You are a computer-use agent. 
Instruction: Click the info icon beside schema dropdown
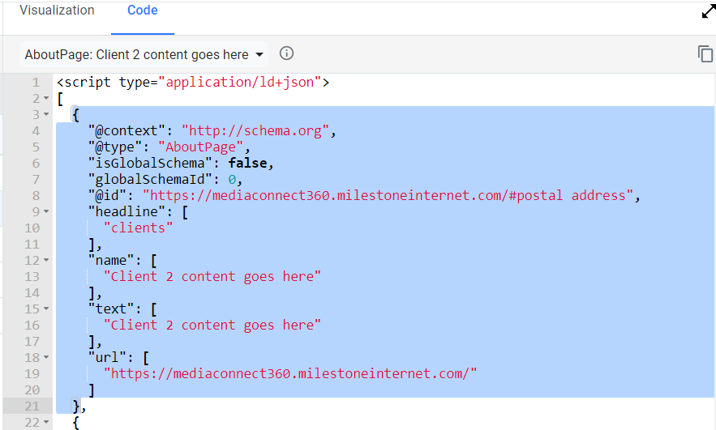(286, 53)
